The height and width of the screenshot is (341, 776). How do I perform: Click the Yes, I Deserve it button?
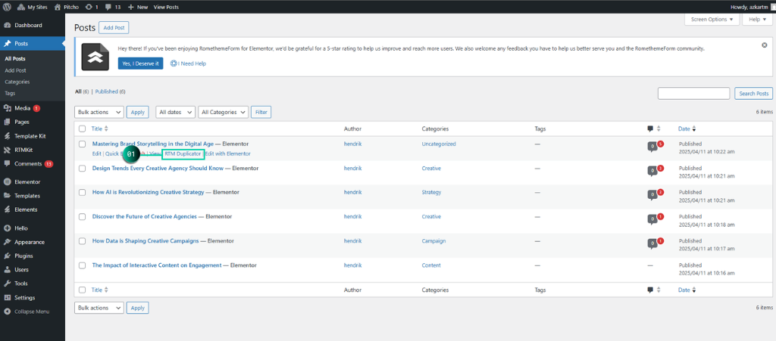pos(140,64)
